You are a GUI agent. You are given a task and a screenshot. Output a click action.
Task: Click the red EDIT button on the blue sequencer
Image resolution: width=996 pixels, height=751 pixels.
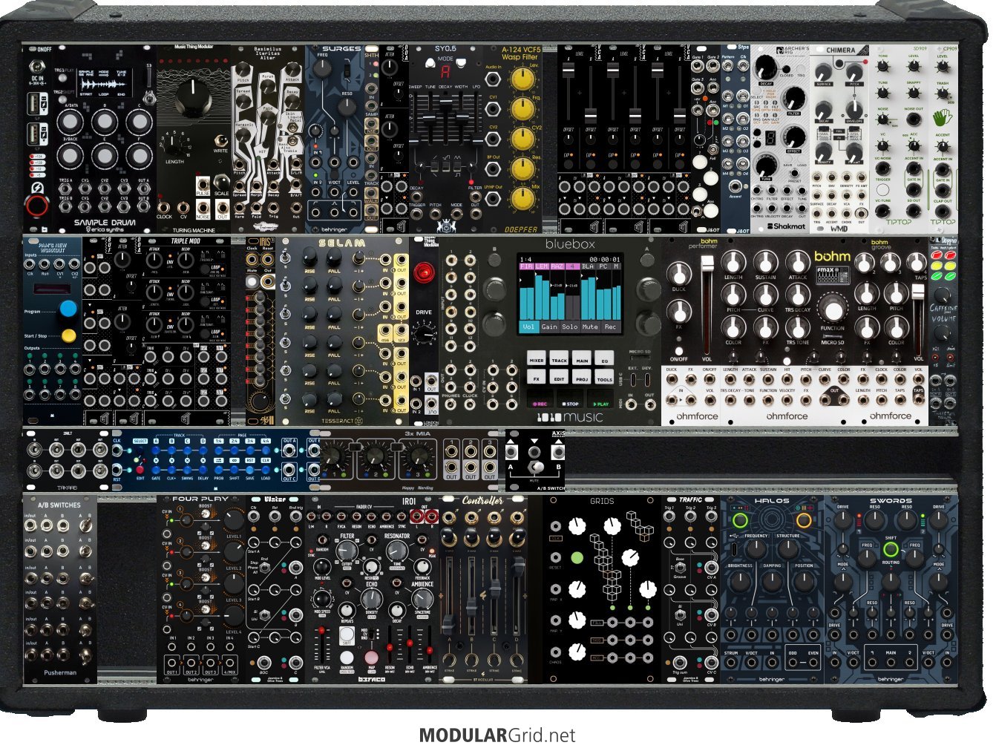click(x=140, y=470)
